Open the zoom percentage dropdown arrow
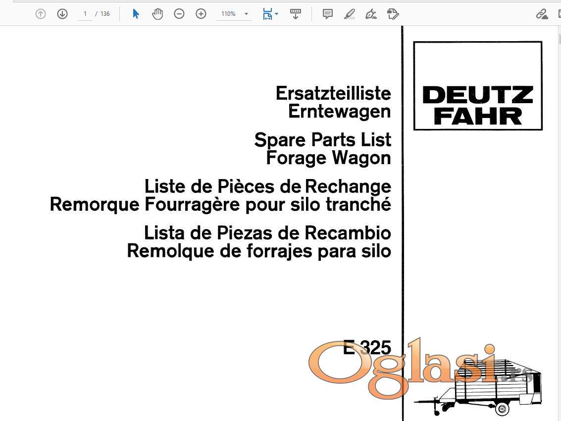Screen dimensions: 561x421 coord(246,14)
